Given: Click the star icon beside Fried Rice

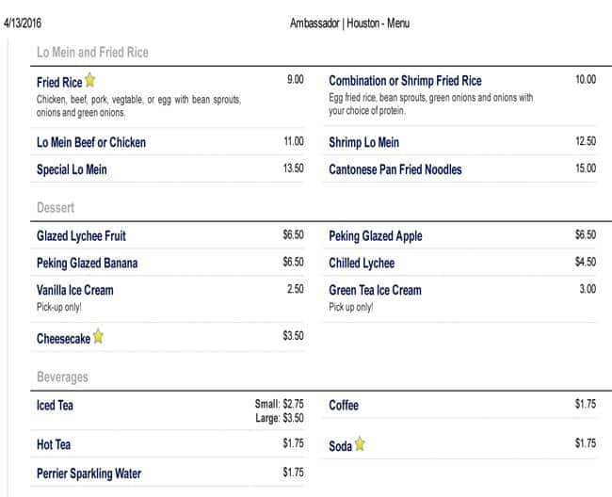Looking at the screenshot, I should [90, 82].
